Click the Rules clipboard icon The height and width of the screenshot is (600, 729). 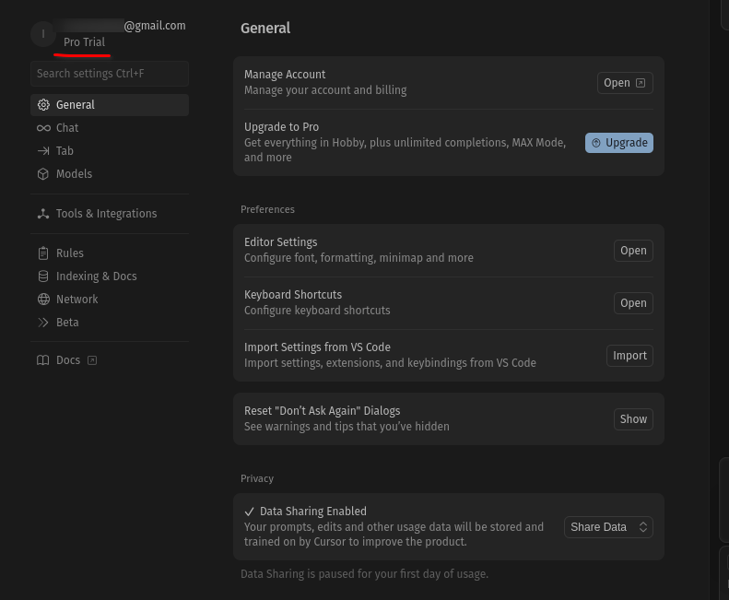[43, 253]
